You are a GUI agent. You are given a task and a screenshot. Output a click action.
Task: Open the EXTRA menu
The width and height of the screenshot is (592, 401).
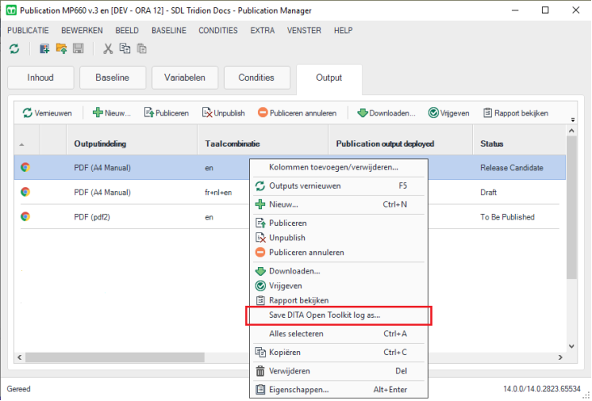coord(262,31)
